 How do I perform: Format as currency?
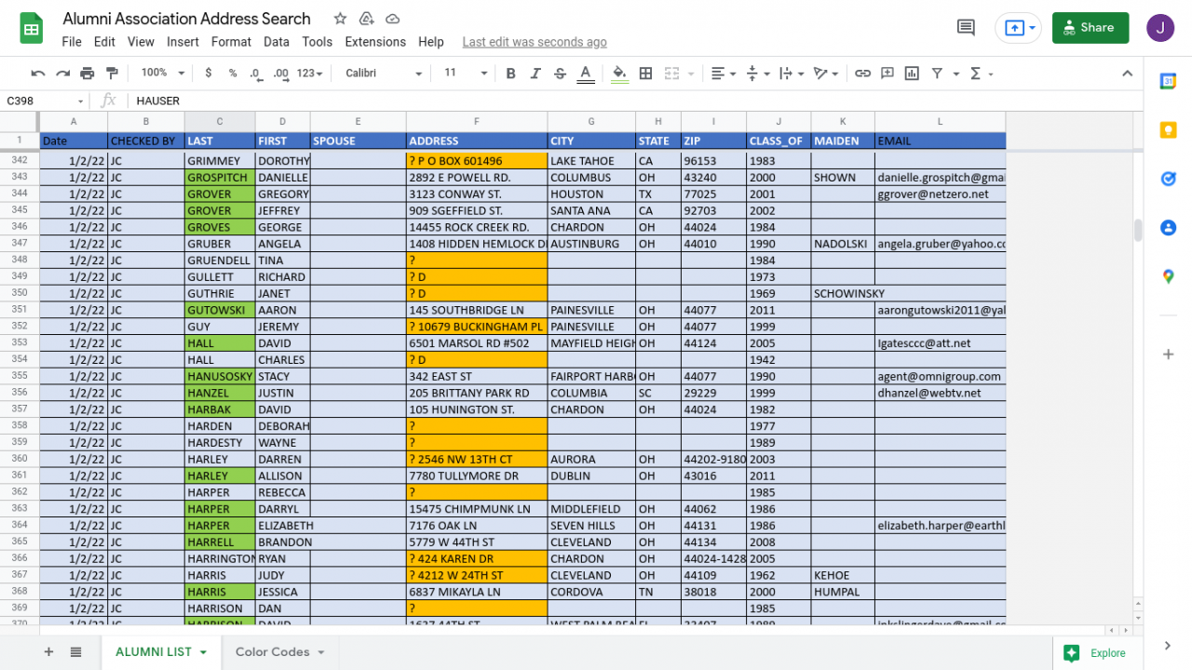click(208, 74)
